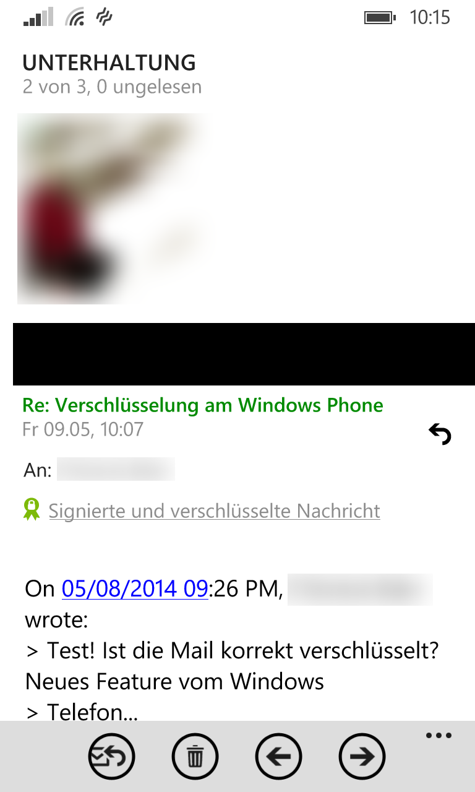The height and width of the screenshot is (792, 475).
Task: Tap the blurred recipient next to An:
Action: (x=116, y=470)
